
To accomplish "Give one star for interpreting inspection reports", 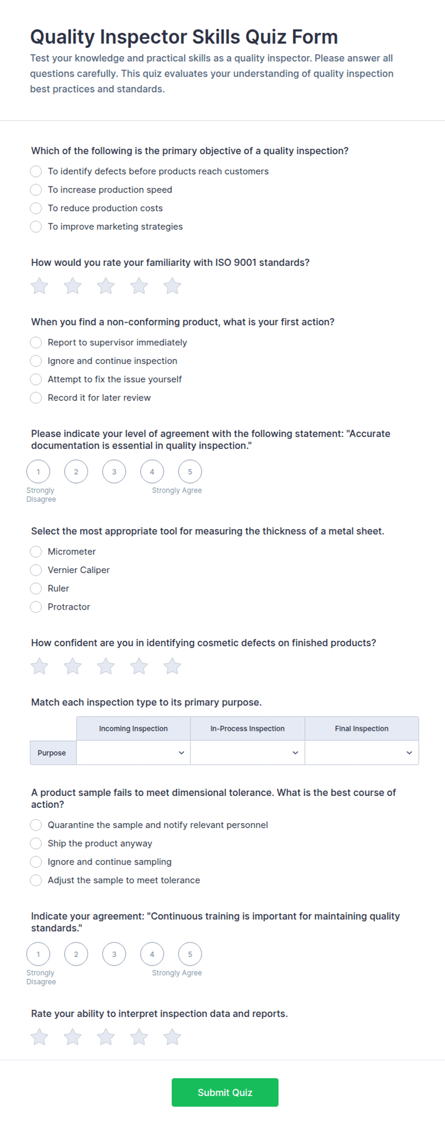I will 39,1037.
